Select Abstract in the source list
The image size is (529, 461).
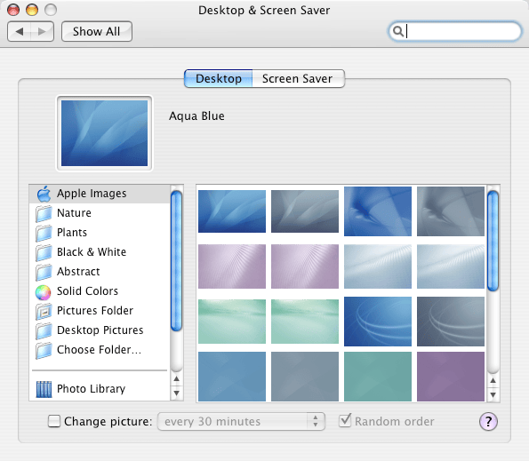point(100,272)
